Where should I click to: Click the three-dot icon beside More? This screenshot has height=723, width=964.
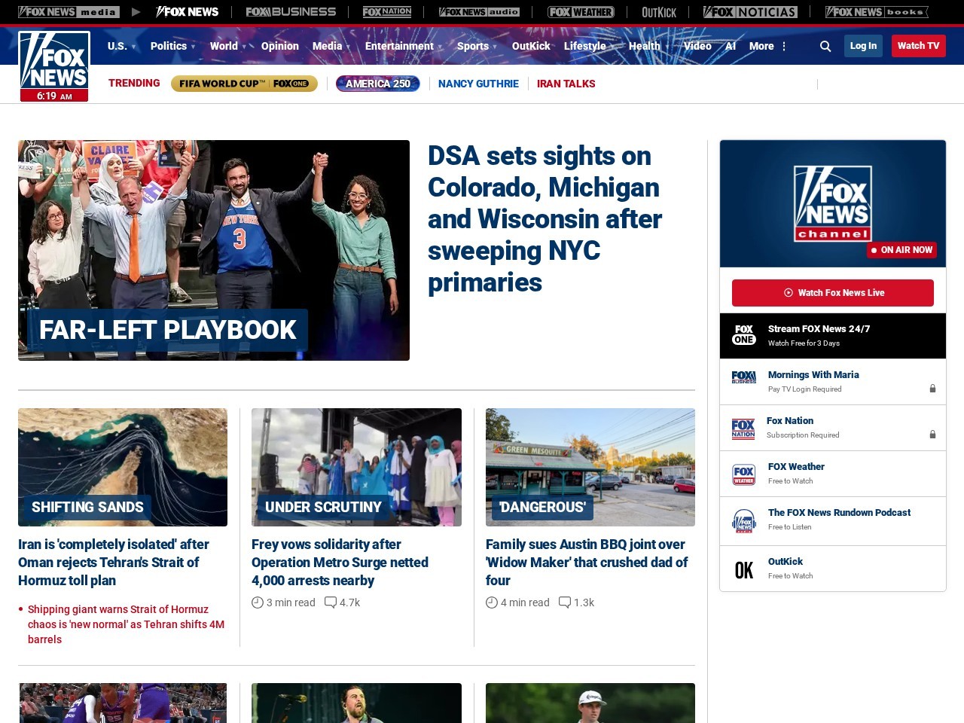click(x=784, y=46)
